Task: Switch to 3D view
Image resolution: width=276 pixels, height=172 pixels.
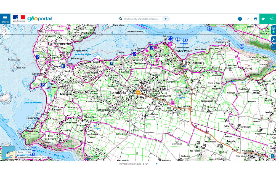Action: [x=273, y=156]
